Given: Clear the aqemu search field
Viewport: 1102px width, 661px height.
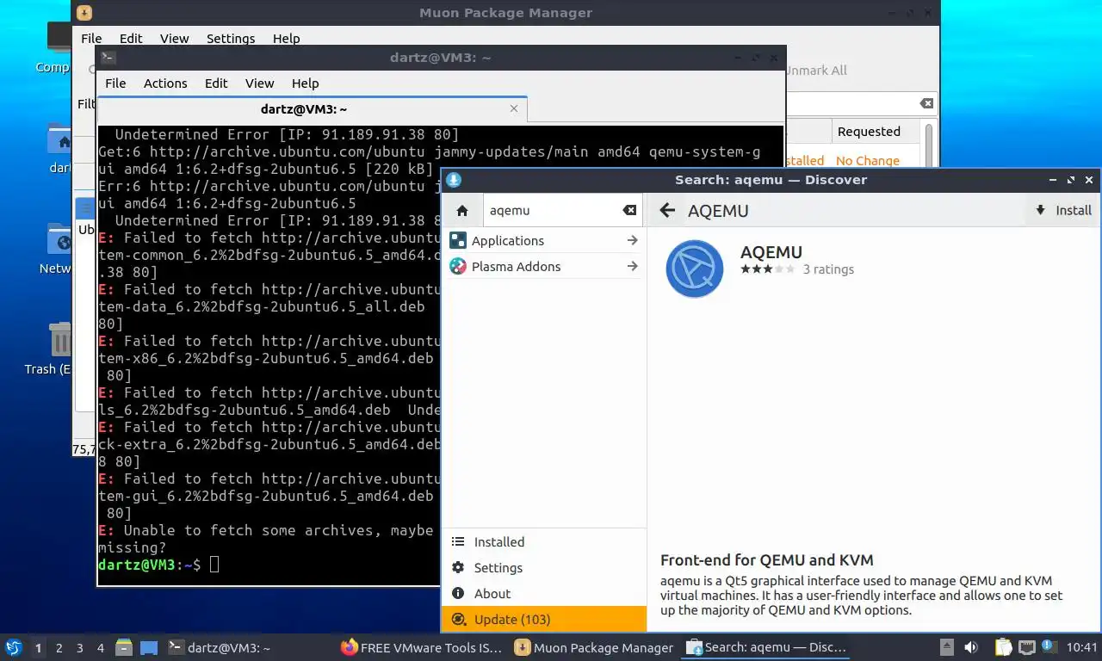Looking at the screenshot, I should coord(629,210).
